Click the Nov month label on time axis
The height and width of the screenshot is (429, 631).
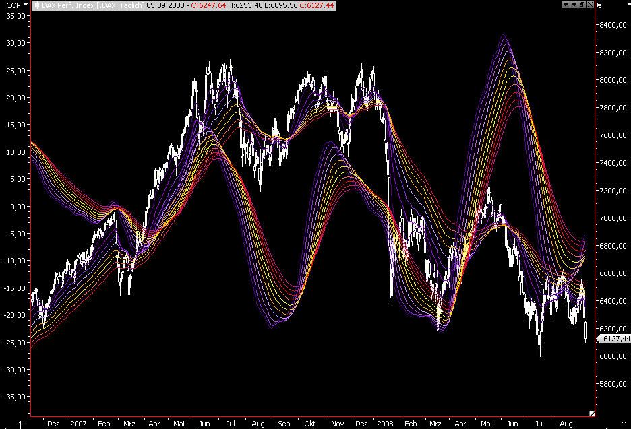tap(337, 424)
